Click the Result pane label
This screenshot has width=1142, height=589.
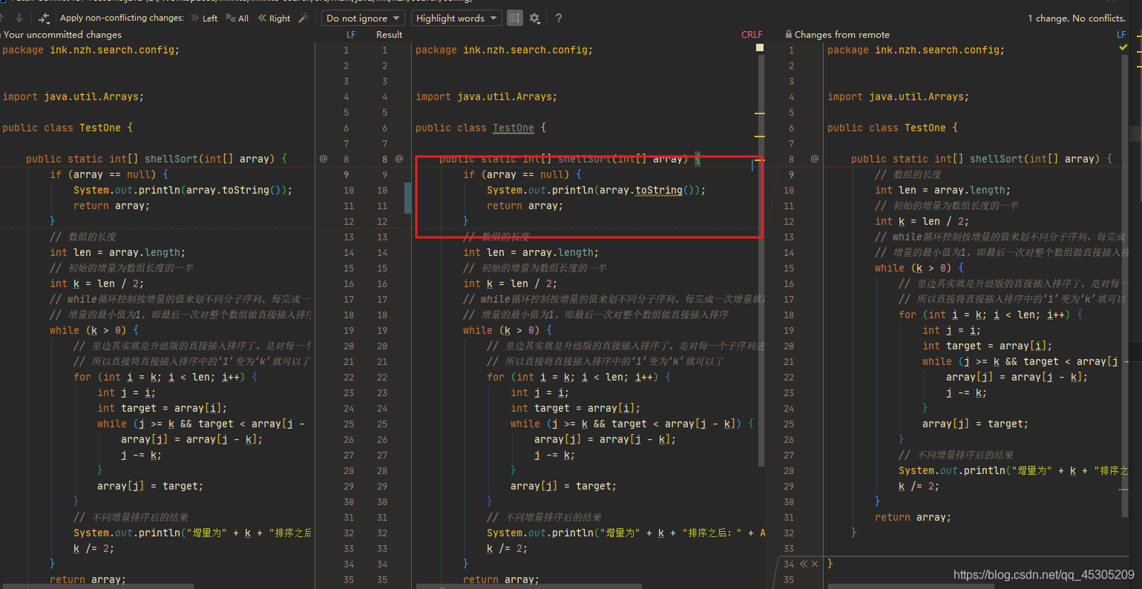(389, 34)
